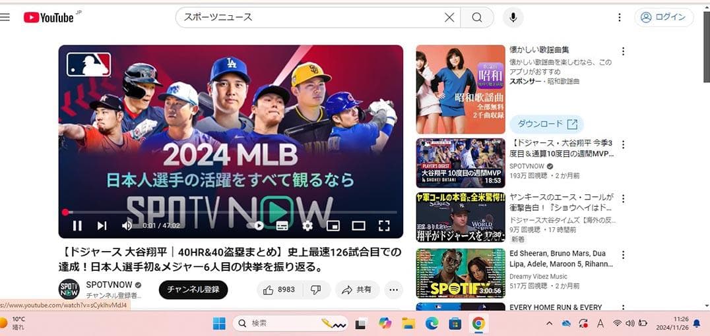Image resolution: width=710 pixels, height=336 pixels.
Task: Click the taskbar 検索 search box
Action: coord(291,323)
